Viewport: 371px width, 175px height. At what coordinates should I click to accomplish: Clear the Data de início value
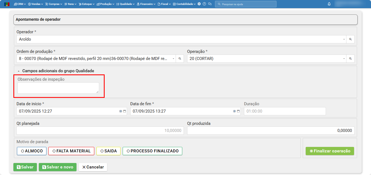(120, 111)
